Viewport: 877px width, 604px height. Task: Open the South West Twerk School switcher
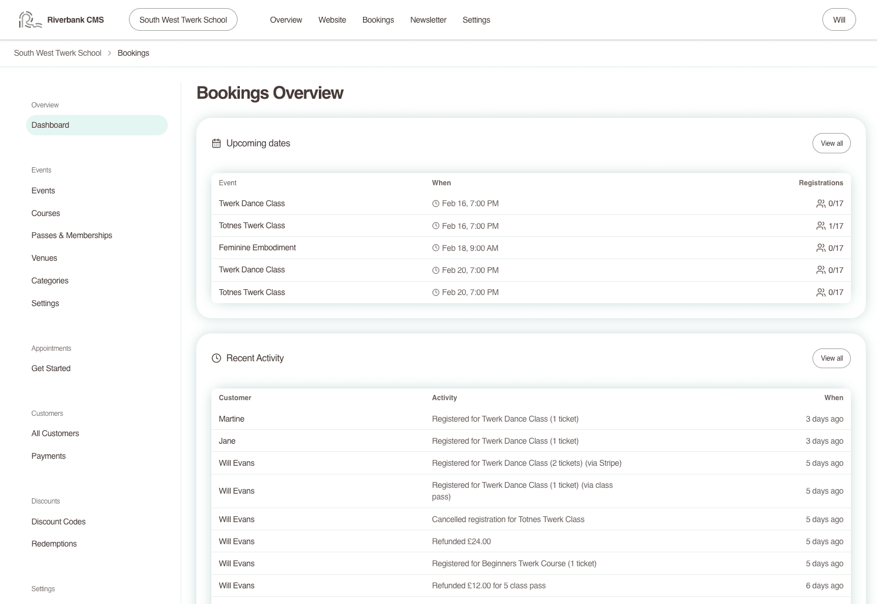pos(182,19)
